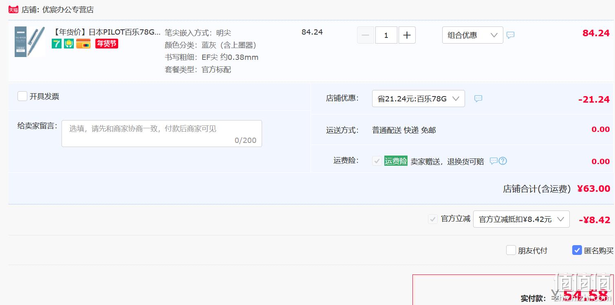Click the red -21.24 discount amount
Viewport: 615px width, 305px height.
[594, 99]
